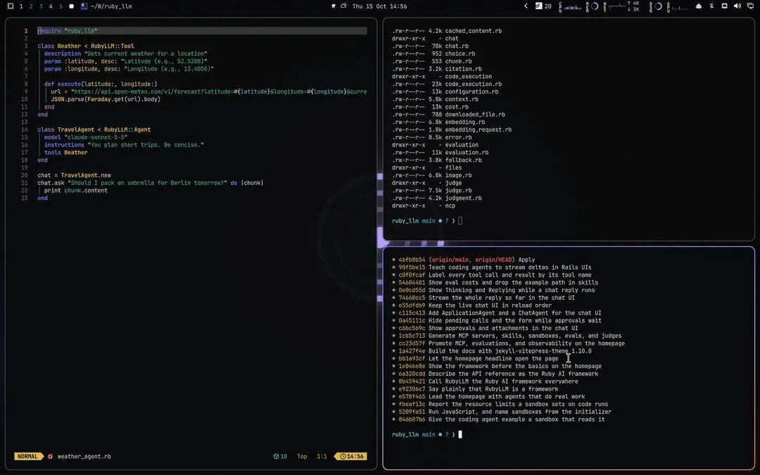The image size is (760, 475).
Task: Click the top-right terminal prompt input
Action: (460, 220)
